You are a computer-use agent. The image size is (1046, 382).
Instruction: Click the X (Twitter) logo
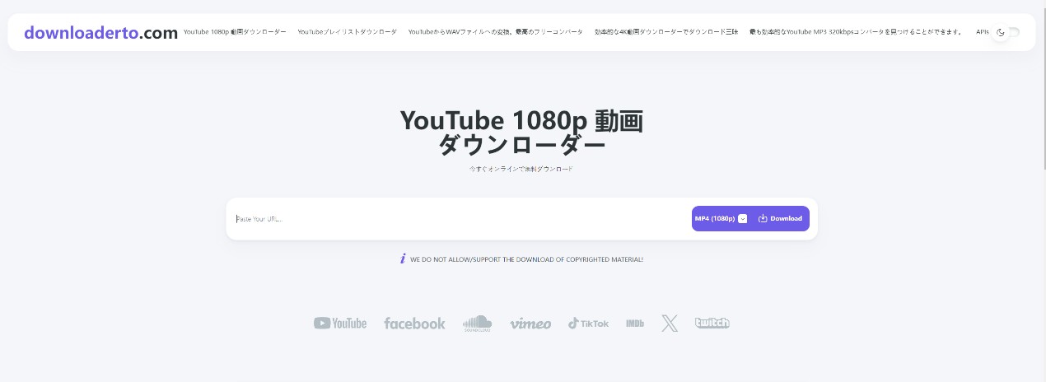670,324
